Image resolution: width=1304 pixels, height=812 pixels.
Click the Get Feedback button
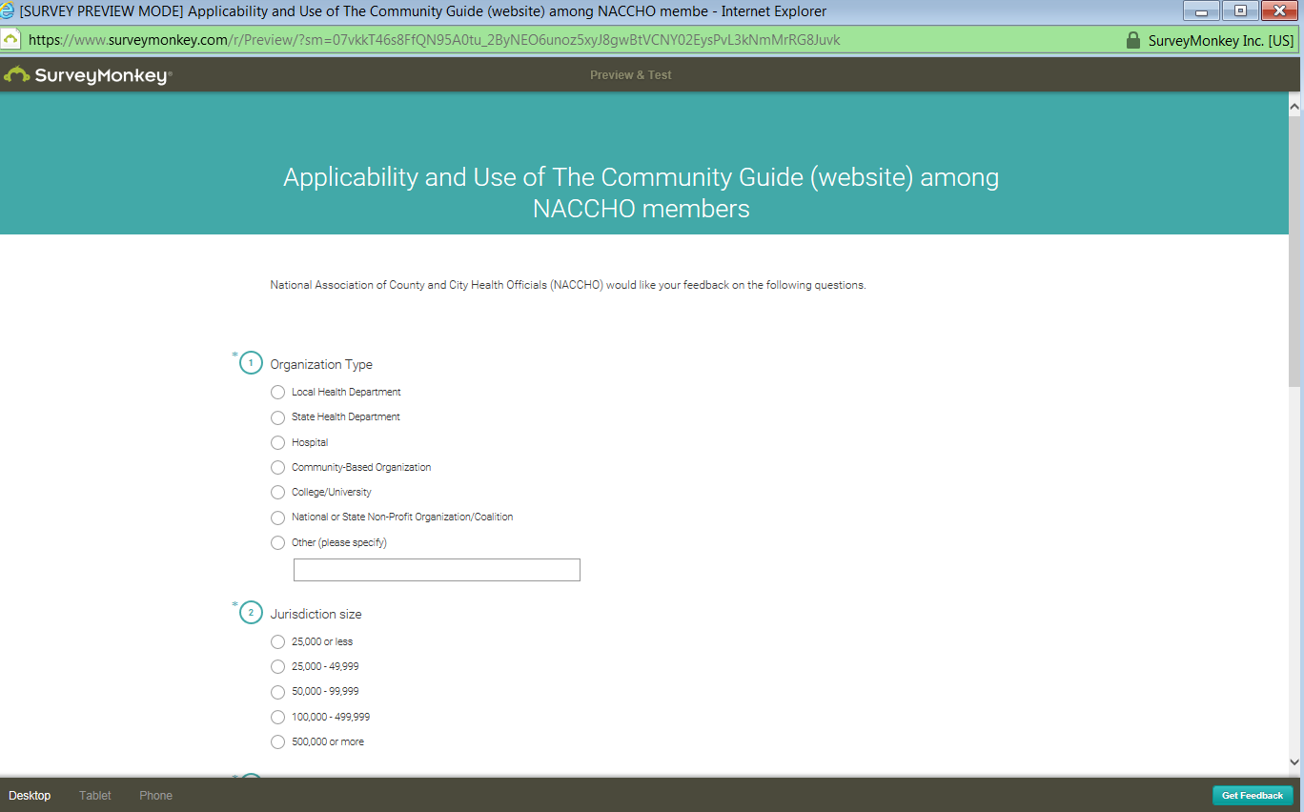[1253, 796]
